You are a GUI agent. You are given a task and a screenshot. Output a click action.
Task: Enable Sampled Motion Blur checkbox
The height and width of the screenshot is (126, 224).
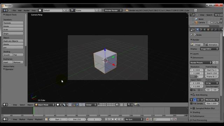pyautogui.click(x=194, y=108)
